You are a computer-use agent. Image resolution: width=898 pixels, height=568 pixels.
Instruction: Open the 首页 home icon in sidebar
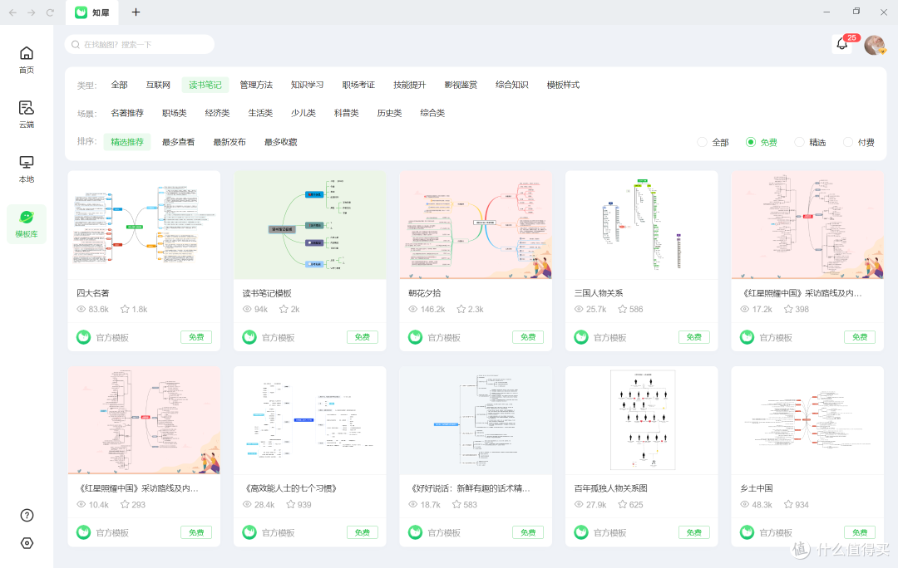pyautogui.click(x=27, y=60)
